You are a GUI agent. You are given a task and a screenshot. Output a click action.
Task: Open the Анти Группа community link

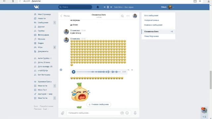coord(45,58)
